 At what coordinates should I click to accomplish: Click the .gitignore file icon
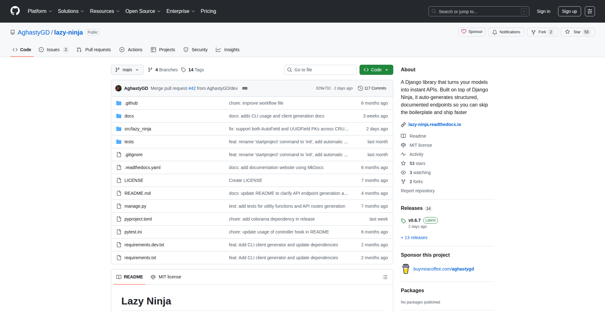[x=119, y=155]
